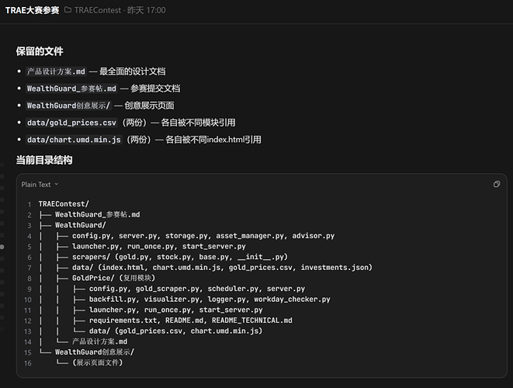The image size is (513, 388).
Task: Click the GoldPrice/ (复用模块) code line
Action: (113, 278)
